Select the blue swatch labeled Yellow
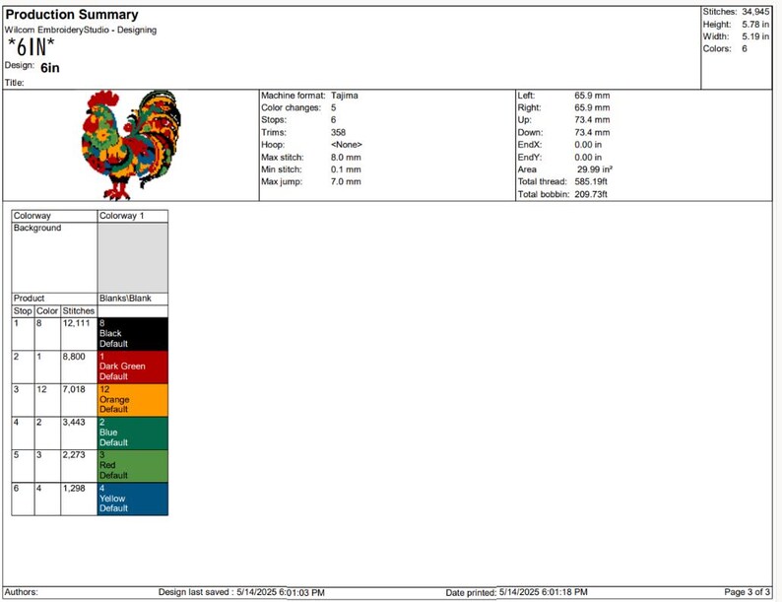The width and height of the screenshot is (782, 602). pyautogui.click(x=133, y=499)
